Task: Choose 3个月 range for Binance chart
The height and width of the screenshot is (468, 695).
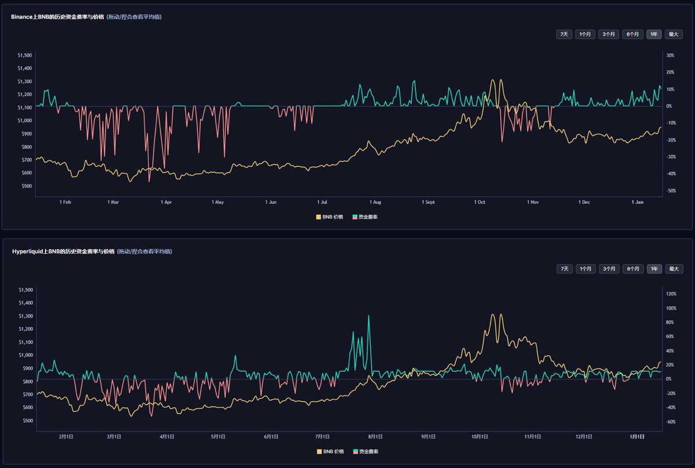Action: [609, 34]
